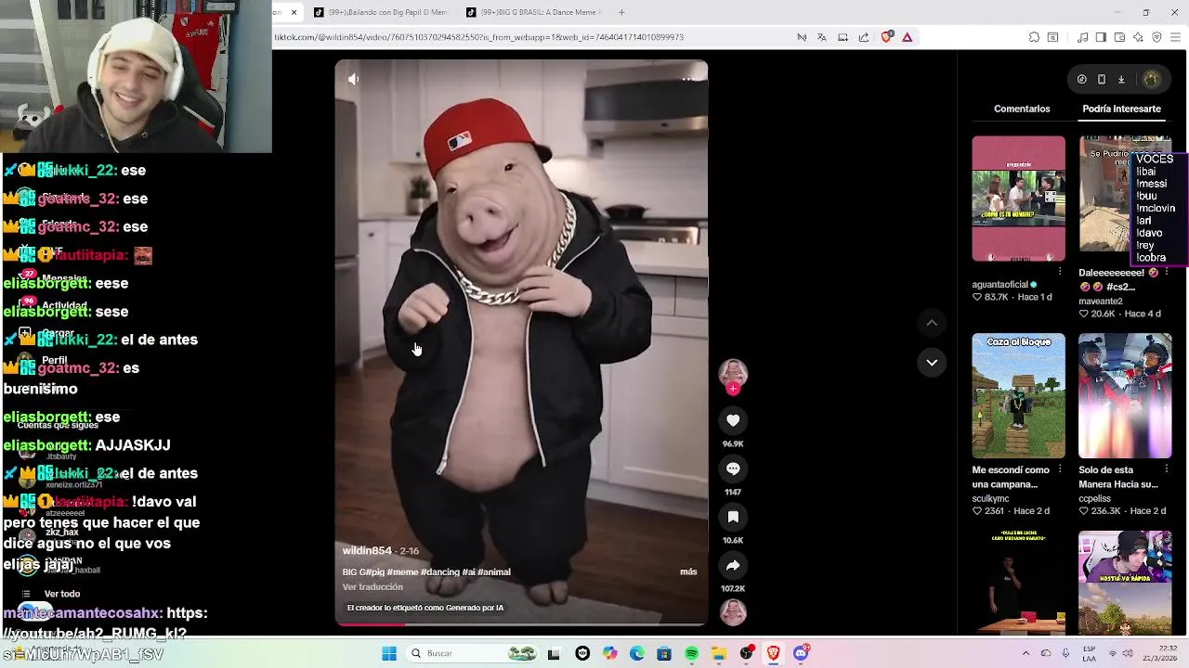Like the video with the heart icon
The height and width of the screenshot is (668, 1189).
click(733, 420)
